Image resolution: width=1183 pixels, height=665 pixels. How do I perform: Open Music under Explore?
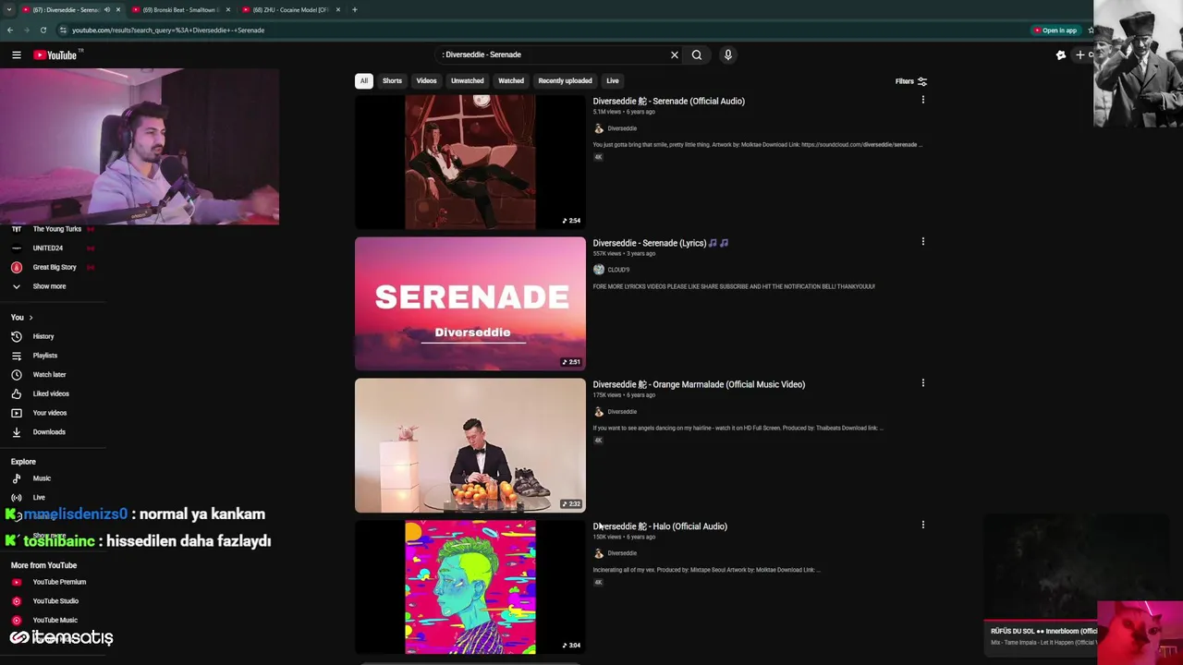[41, 478]
